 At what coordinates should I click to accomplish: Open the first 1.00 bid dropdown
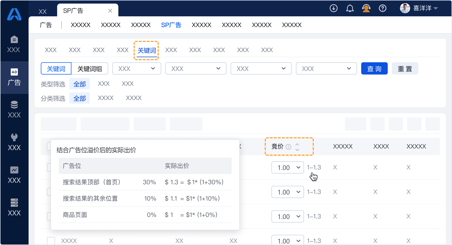287,167
